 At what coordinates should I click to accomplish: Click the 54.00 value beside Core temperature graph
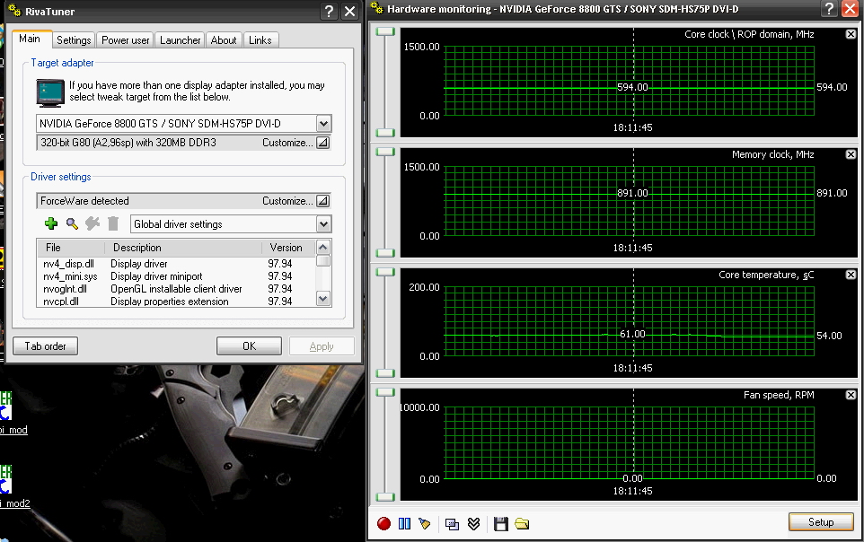point(829,336)
